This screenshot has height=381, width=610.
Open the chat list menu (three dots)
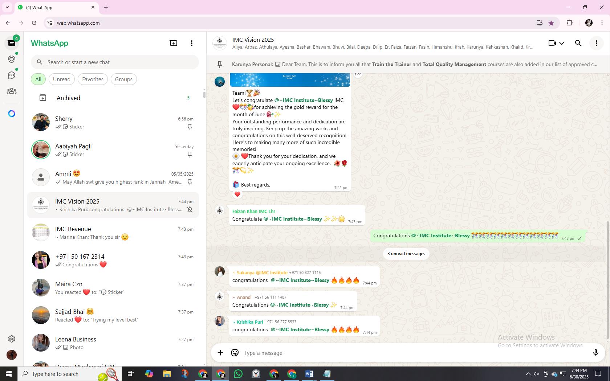coord(192,43)
